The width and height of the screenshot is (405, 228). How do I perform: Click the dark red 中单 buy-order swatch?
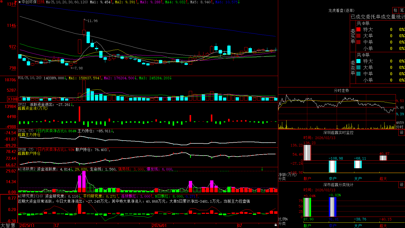358,42
